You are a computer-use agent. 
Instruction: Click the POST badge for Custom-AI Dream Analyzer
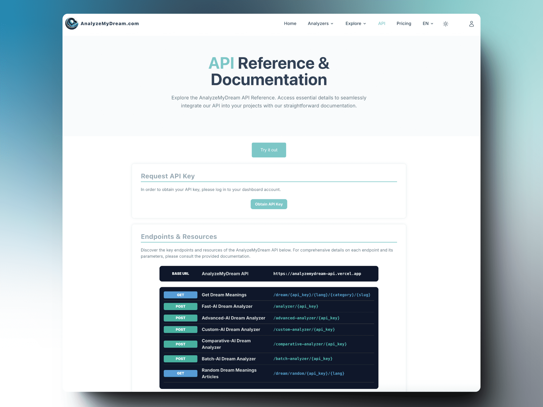(x=180, y=330)
